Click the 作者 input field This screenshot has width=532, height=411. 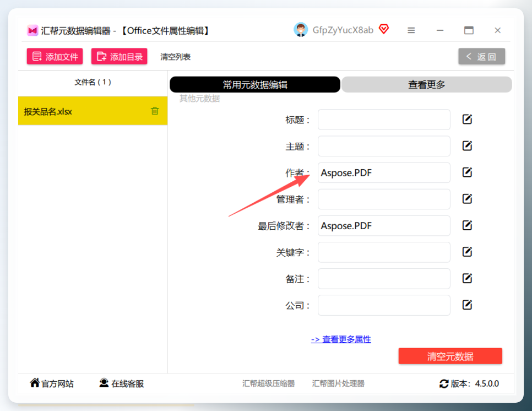pos(384,172)
